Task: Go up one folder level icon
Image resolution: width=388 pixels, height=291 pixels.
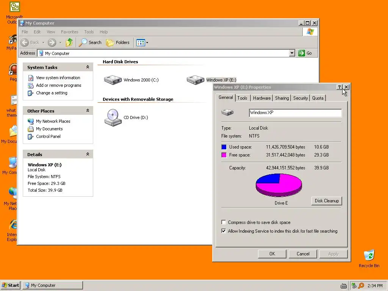Action: click(x=69, y=42)
